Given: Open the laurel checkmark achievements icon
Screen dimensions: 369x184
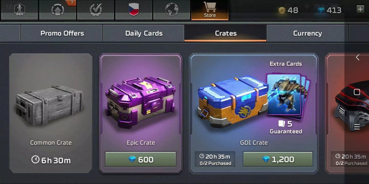Looking at the screenshot, I should (x=96, y=10).
